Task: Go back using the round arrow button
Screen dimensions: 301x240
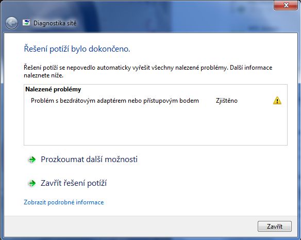Action: 11,23
